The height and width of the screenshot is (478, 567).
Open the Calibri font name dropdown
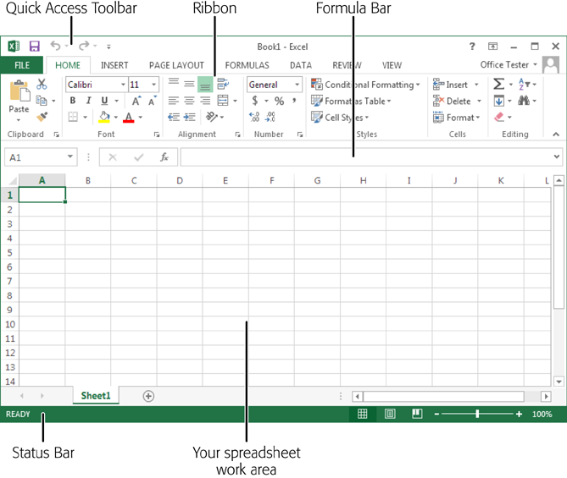click(96, 85)
